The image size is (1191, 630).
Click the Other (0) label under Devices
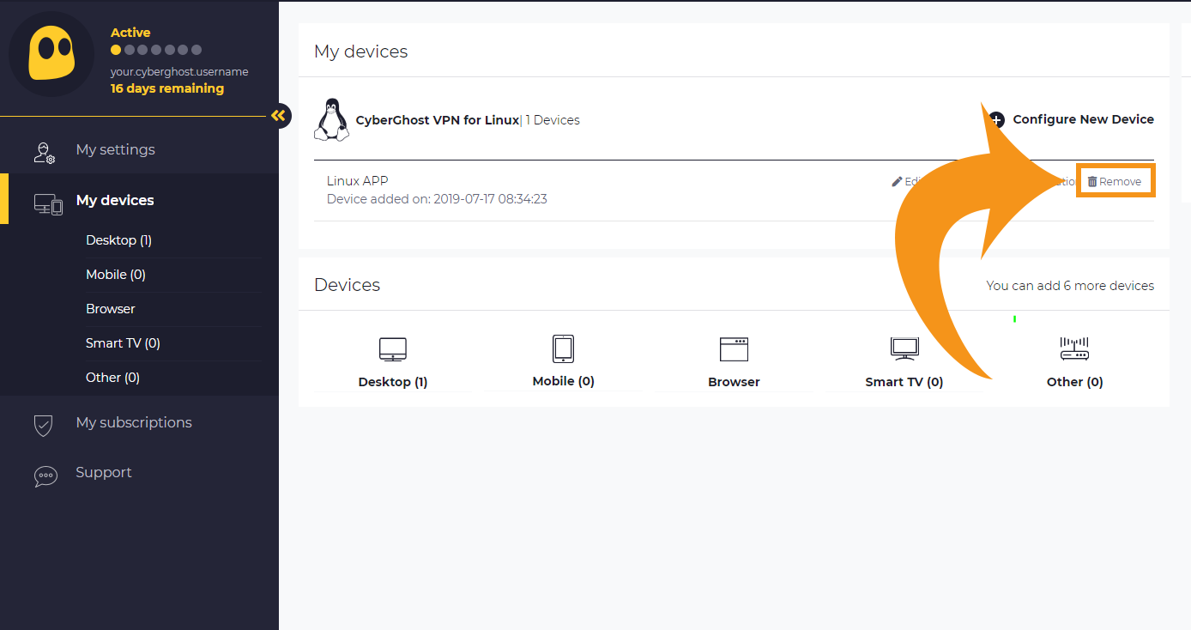(x=1074, y=382)
